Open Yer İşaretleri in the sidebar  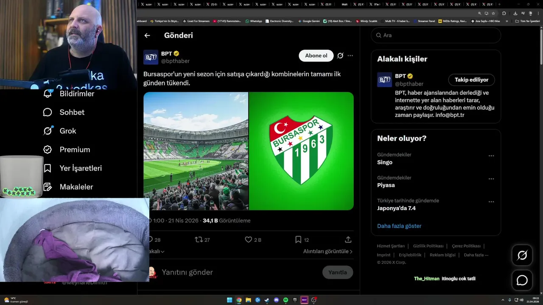point(72,168)
